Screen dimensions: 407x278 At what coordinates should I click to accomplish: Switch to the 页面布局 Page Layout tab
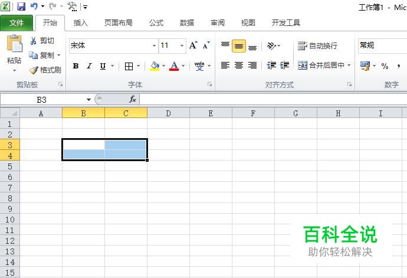click(119, 23)
